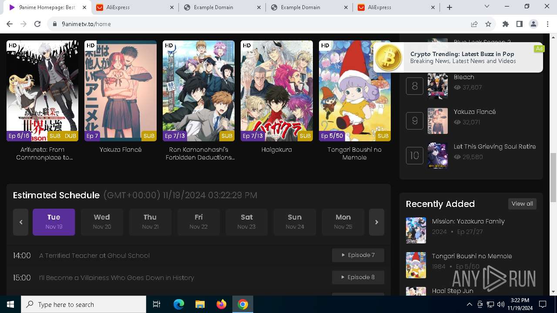557x313 pixels.
Task: Select Thu Nov 21 schedule tab
Action: point(150,222)
